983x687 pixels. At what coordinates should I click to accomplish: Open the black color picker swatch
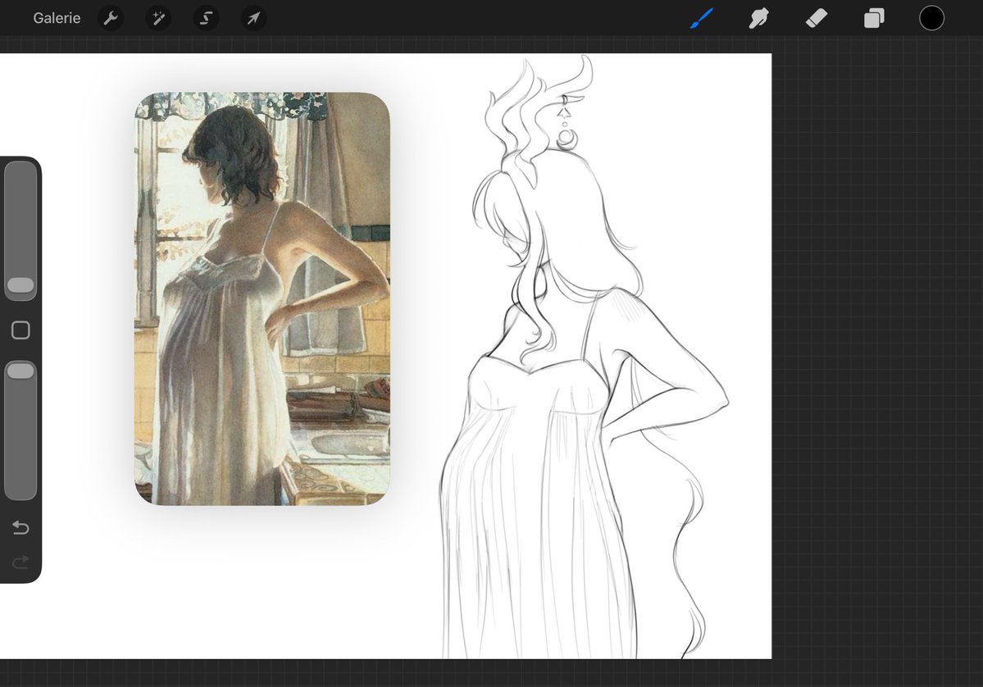click(x=931, y=18)
